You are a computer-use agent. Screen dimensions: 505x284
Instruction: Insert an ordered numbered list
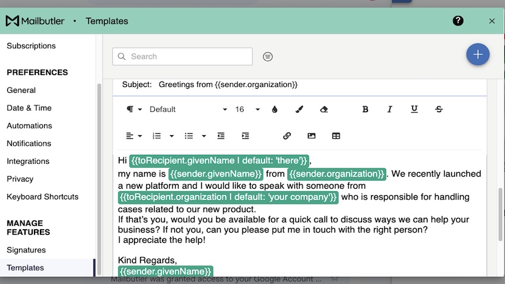pos(157,136)
